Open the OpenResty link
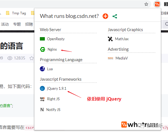Viewport: 168px width, 133px height. point(56,39)
